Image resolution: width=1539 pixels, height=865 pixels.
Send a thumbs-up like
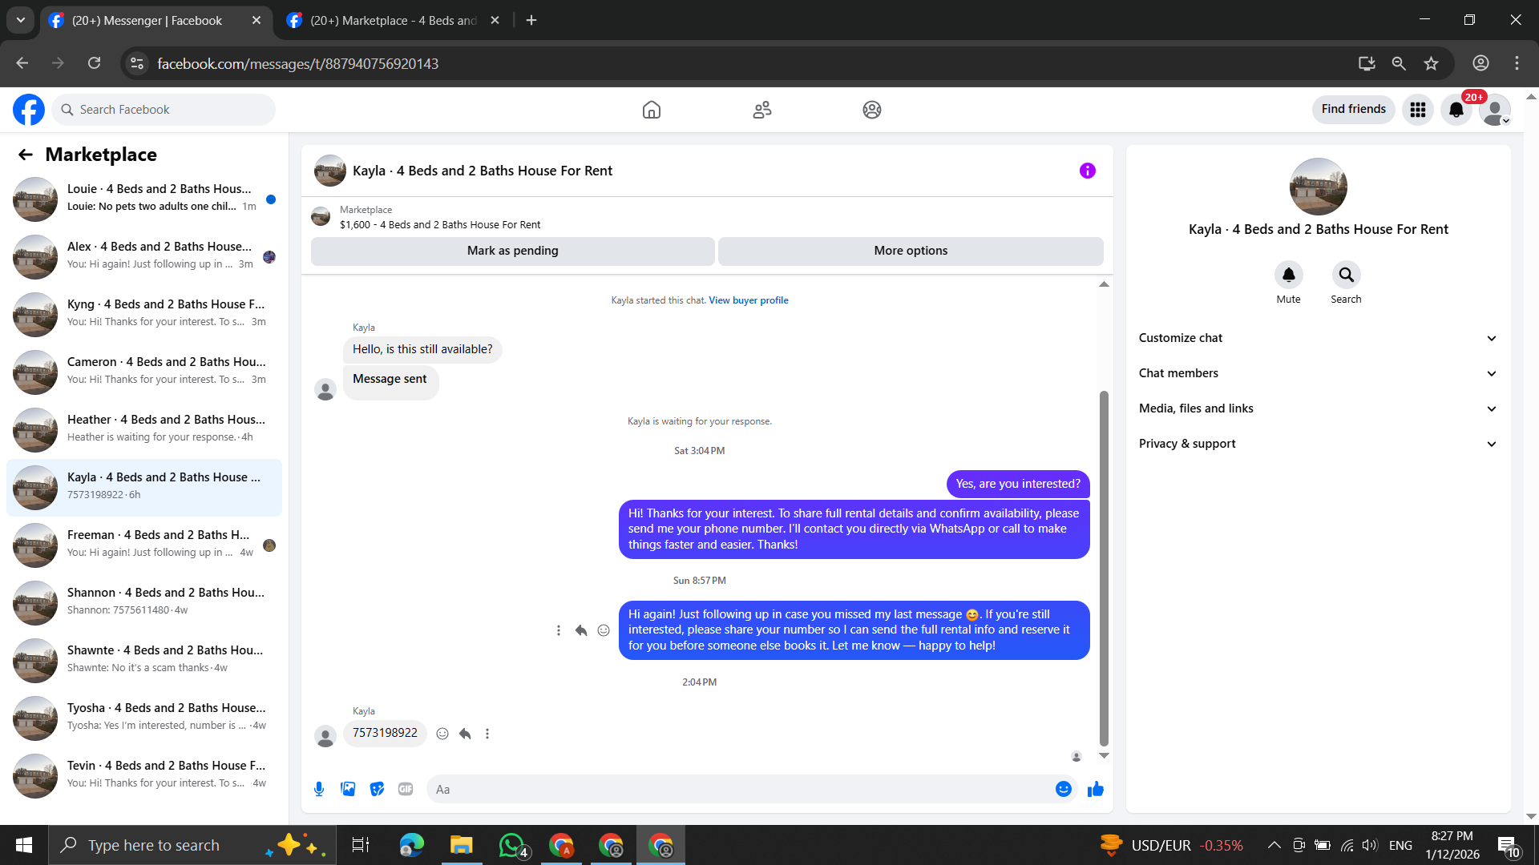coord(1095,789)
